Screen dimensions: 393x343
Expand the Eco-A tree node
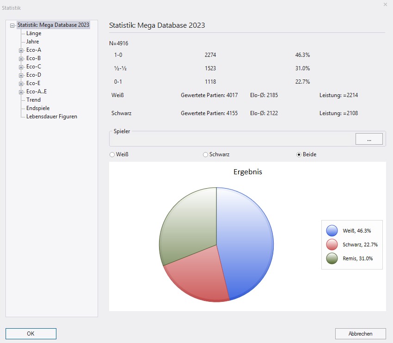(x=21, y=50)
